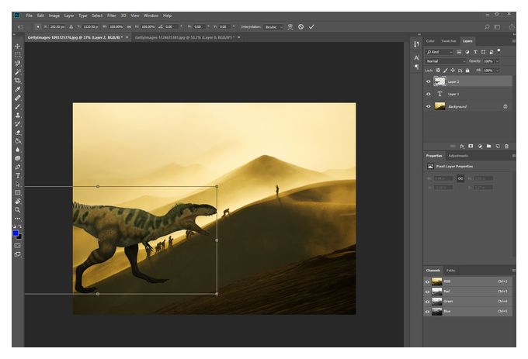Add a layer style with fx
The height and width of the screenshot is (359, 528).
[x=462, y=147]
